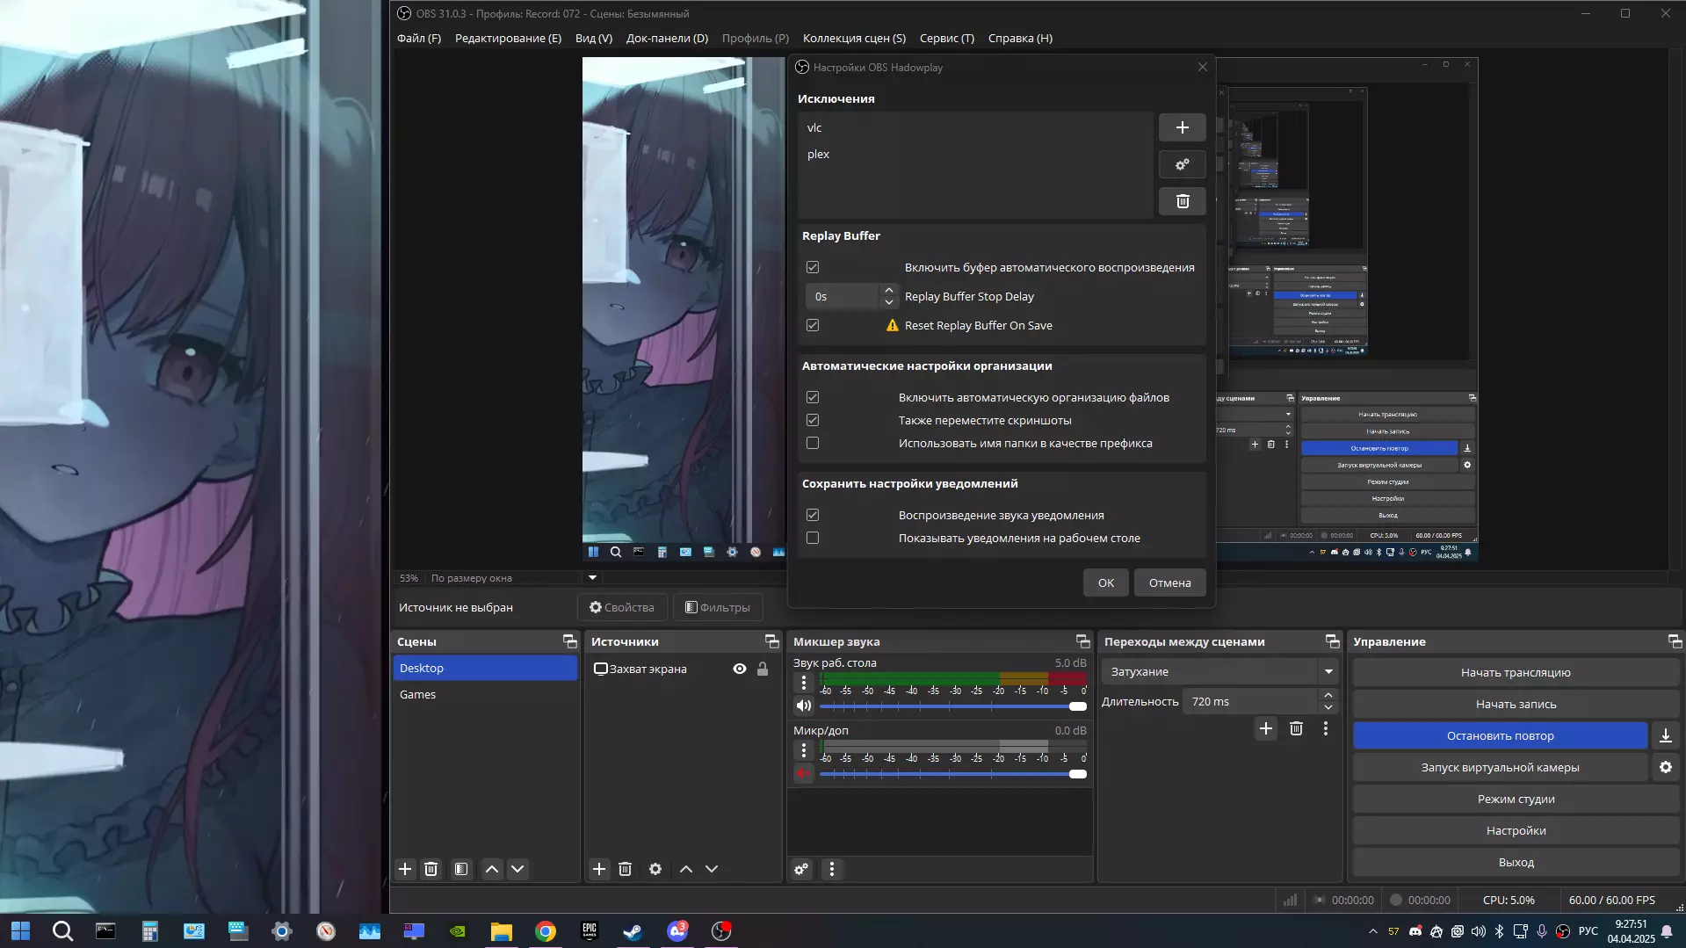The height and width of the screenshot is (948, 1686).
Task: Click the desktop audio volume slider
Action: pyautogui.click(x=949, y=706)
